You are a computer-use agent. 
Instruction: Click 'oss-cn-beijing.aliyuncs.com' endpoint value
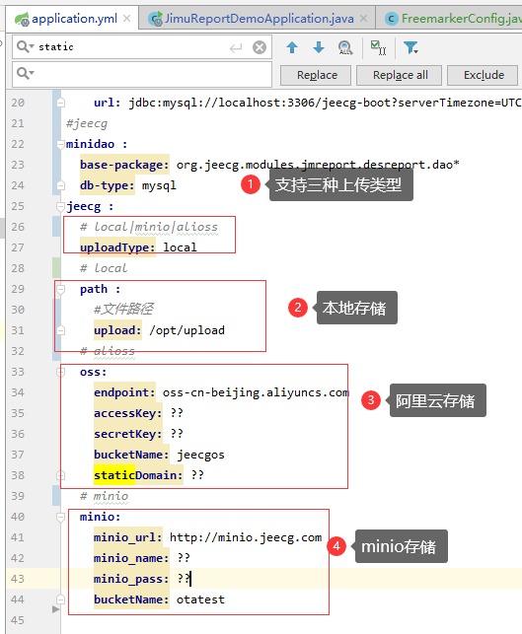(x=256, y=392)
